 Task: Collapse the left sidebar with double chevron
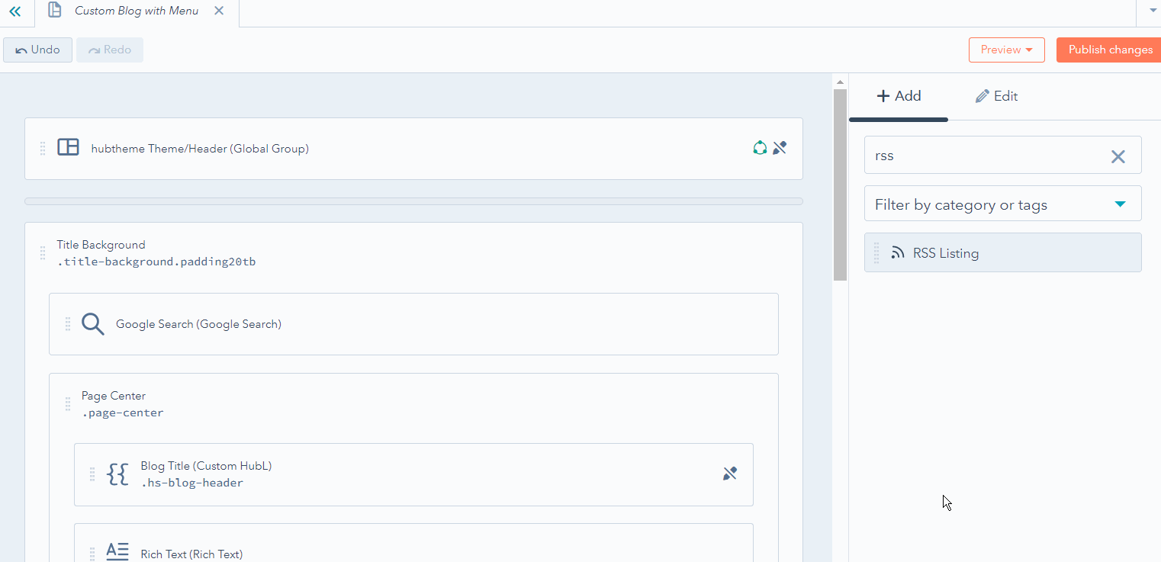point(14,11)
